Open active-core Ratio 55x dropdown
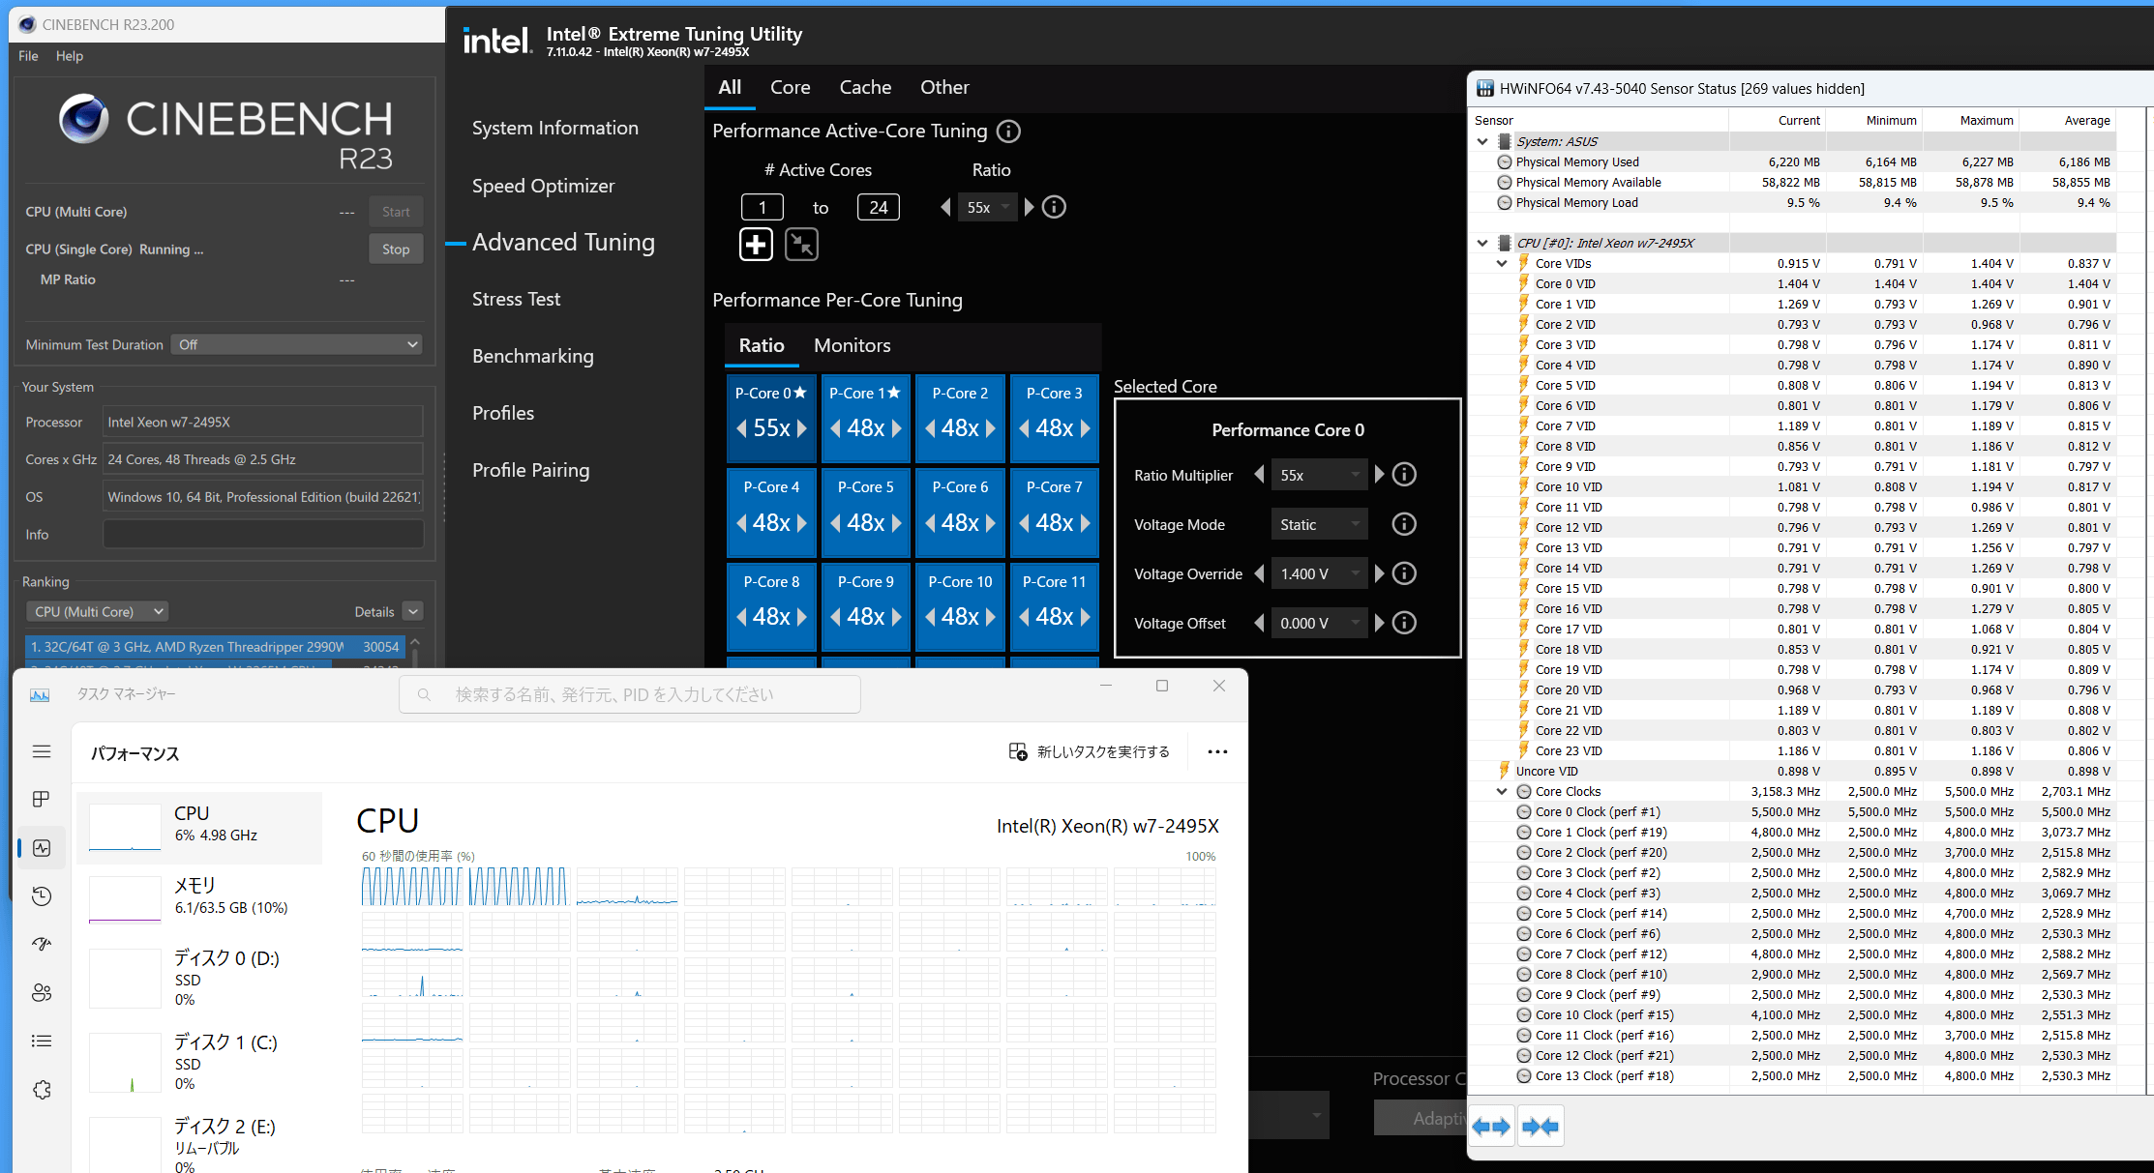This screenshot has width=2154, height=1173. tap(987, 207)
